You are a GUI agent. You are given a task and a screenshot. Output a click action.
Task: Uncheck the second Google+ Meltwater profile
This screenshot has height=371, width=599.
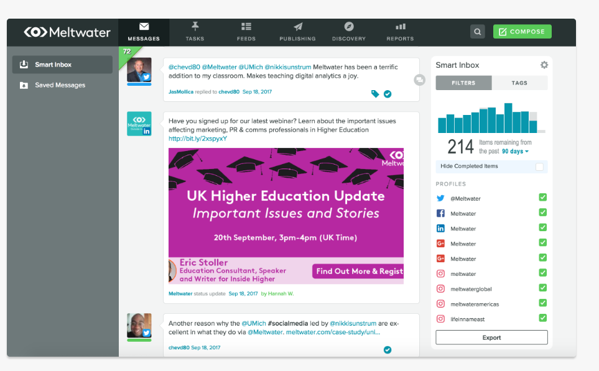(x=542, y=258)
